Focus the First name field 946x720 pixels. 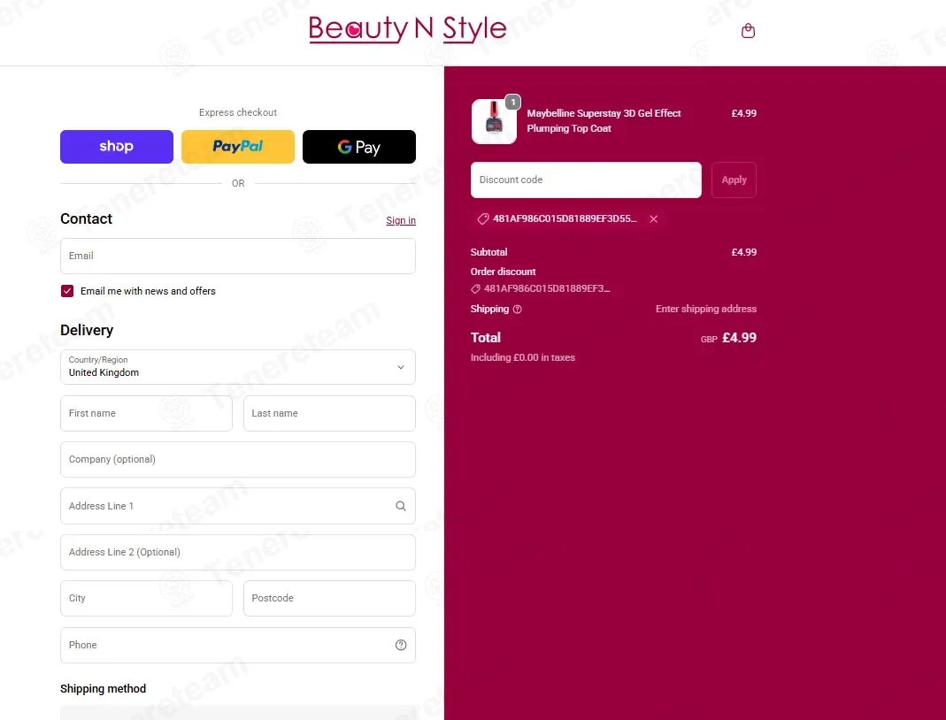[146, 414]
